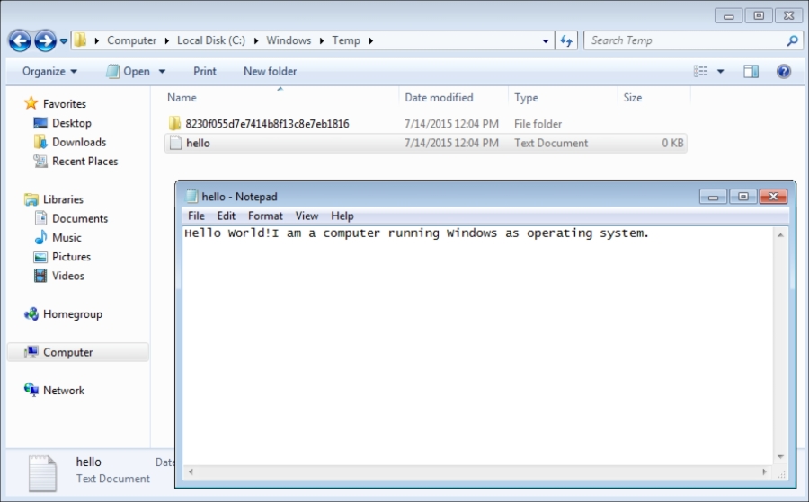Click the Back navigation arrow button
The image size is (809, 502).
point(20,40)
